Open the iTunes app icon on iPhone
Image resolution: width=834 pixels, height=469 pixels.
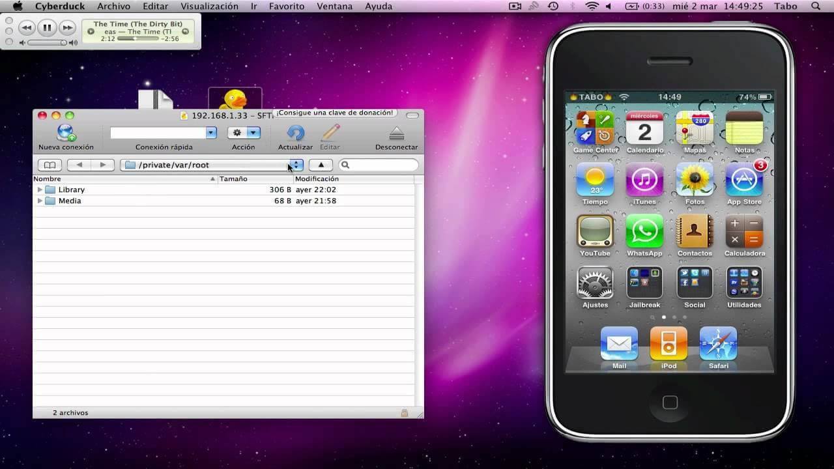(x=644, y=180)
